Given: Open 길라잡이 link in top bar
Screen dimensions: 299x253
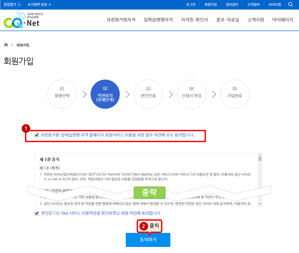Looking at the screenshot, I should click(232, 5).
